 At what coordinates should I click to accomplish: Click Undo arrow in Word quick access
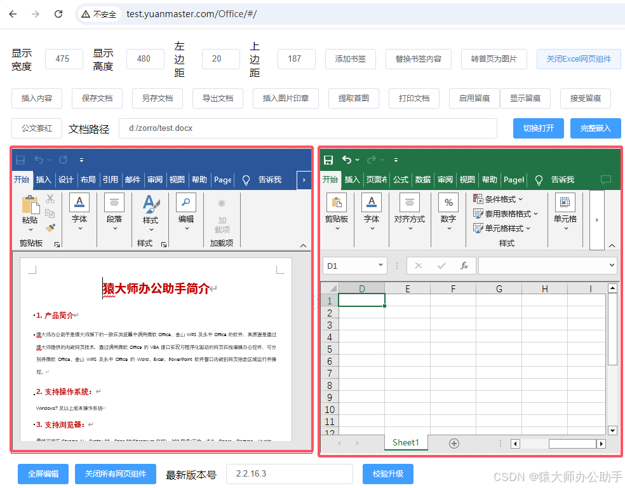[39, 160]
